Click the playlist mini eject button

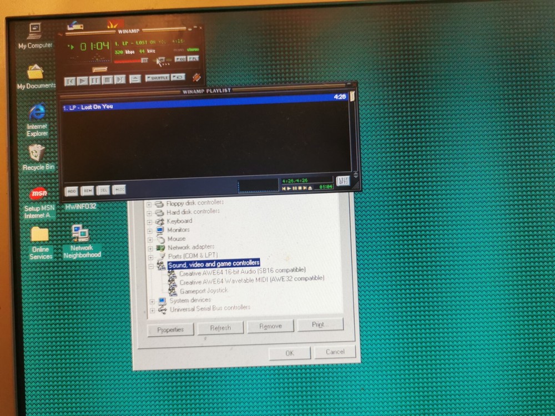[x=310, y=188]
